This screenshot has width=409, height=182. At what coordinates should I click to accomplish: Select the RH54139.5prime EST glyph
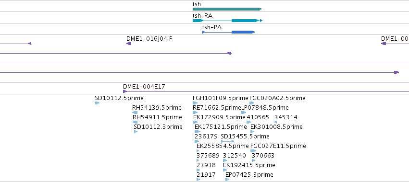(135, 113)
